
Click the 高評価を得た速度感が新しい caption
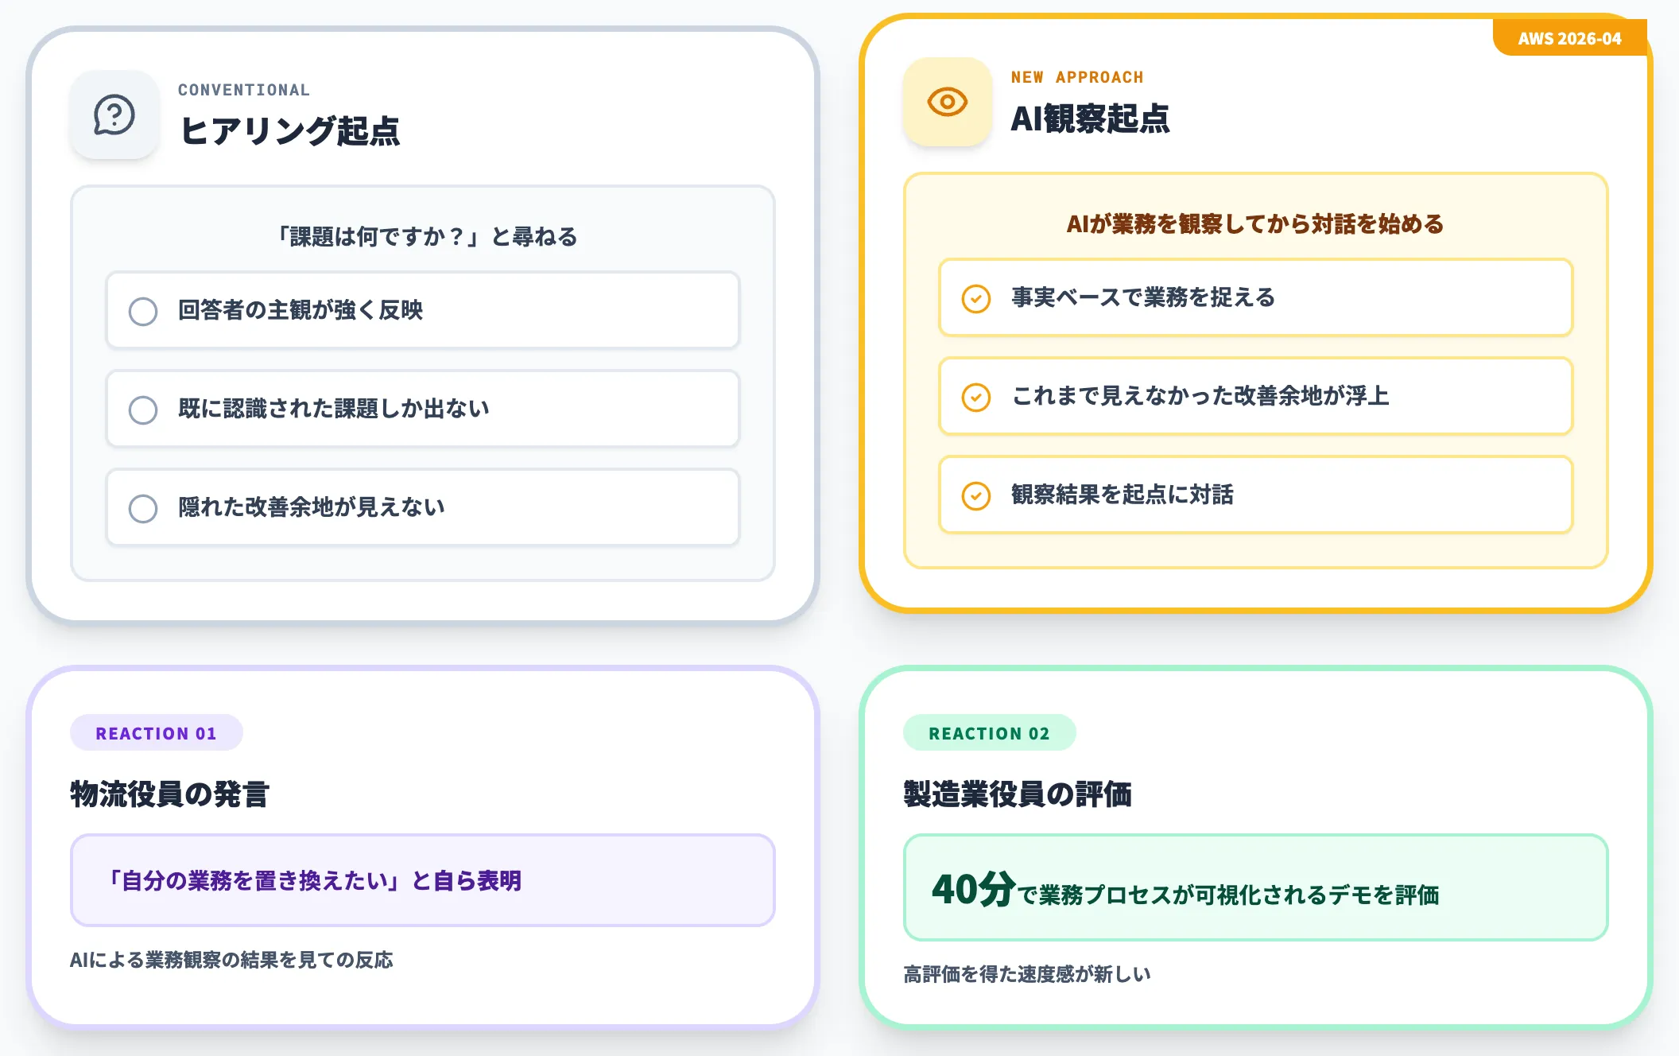(x=1027, y=974)
